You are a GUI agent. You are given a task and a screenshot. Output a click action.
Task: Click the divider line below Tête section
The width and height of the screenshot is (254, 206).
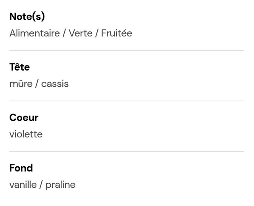point(127,101)
